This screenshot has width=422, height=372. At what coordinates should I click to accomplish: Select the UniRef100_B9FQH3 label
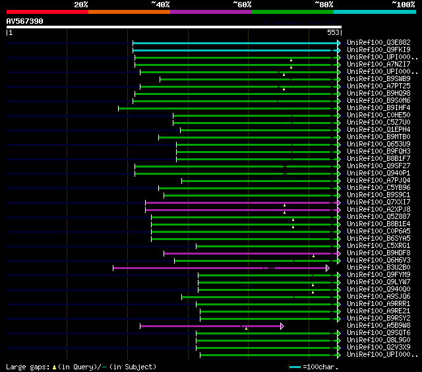[378, 152]
